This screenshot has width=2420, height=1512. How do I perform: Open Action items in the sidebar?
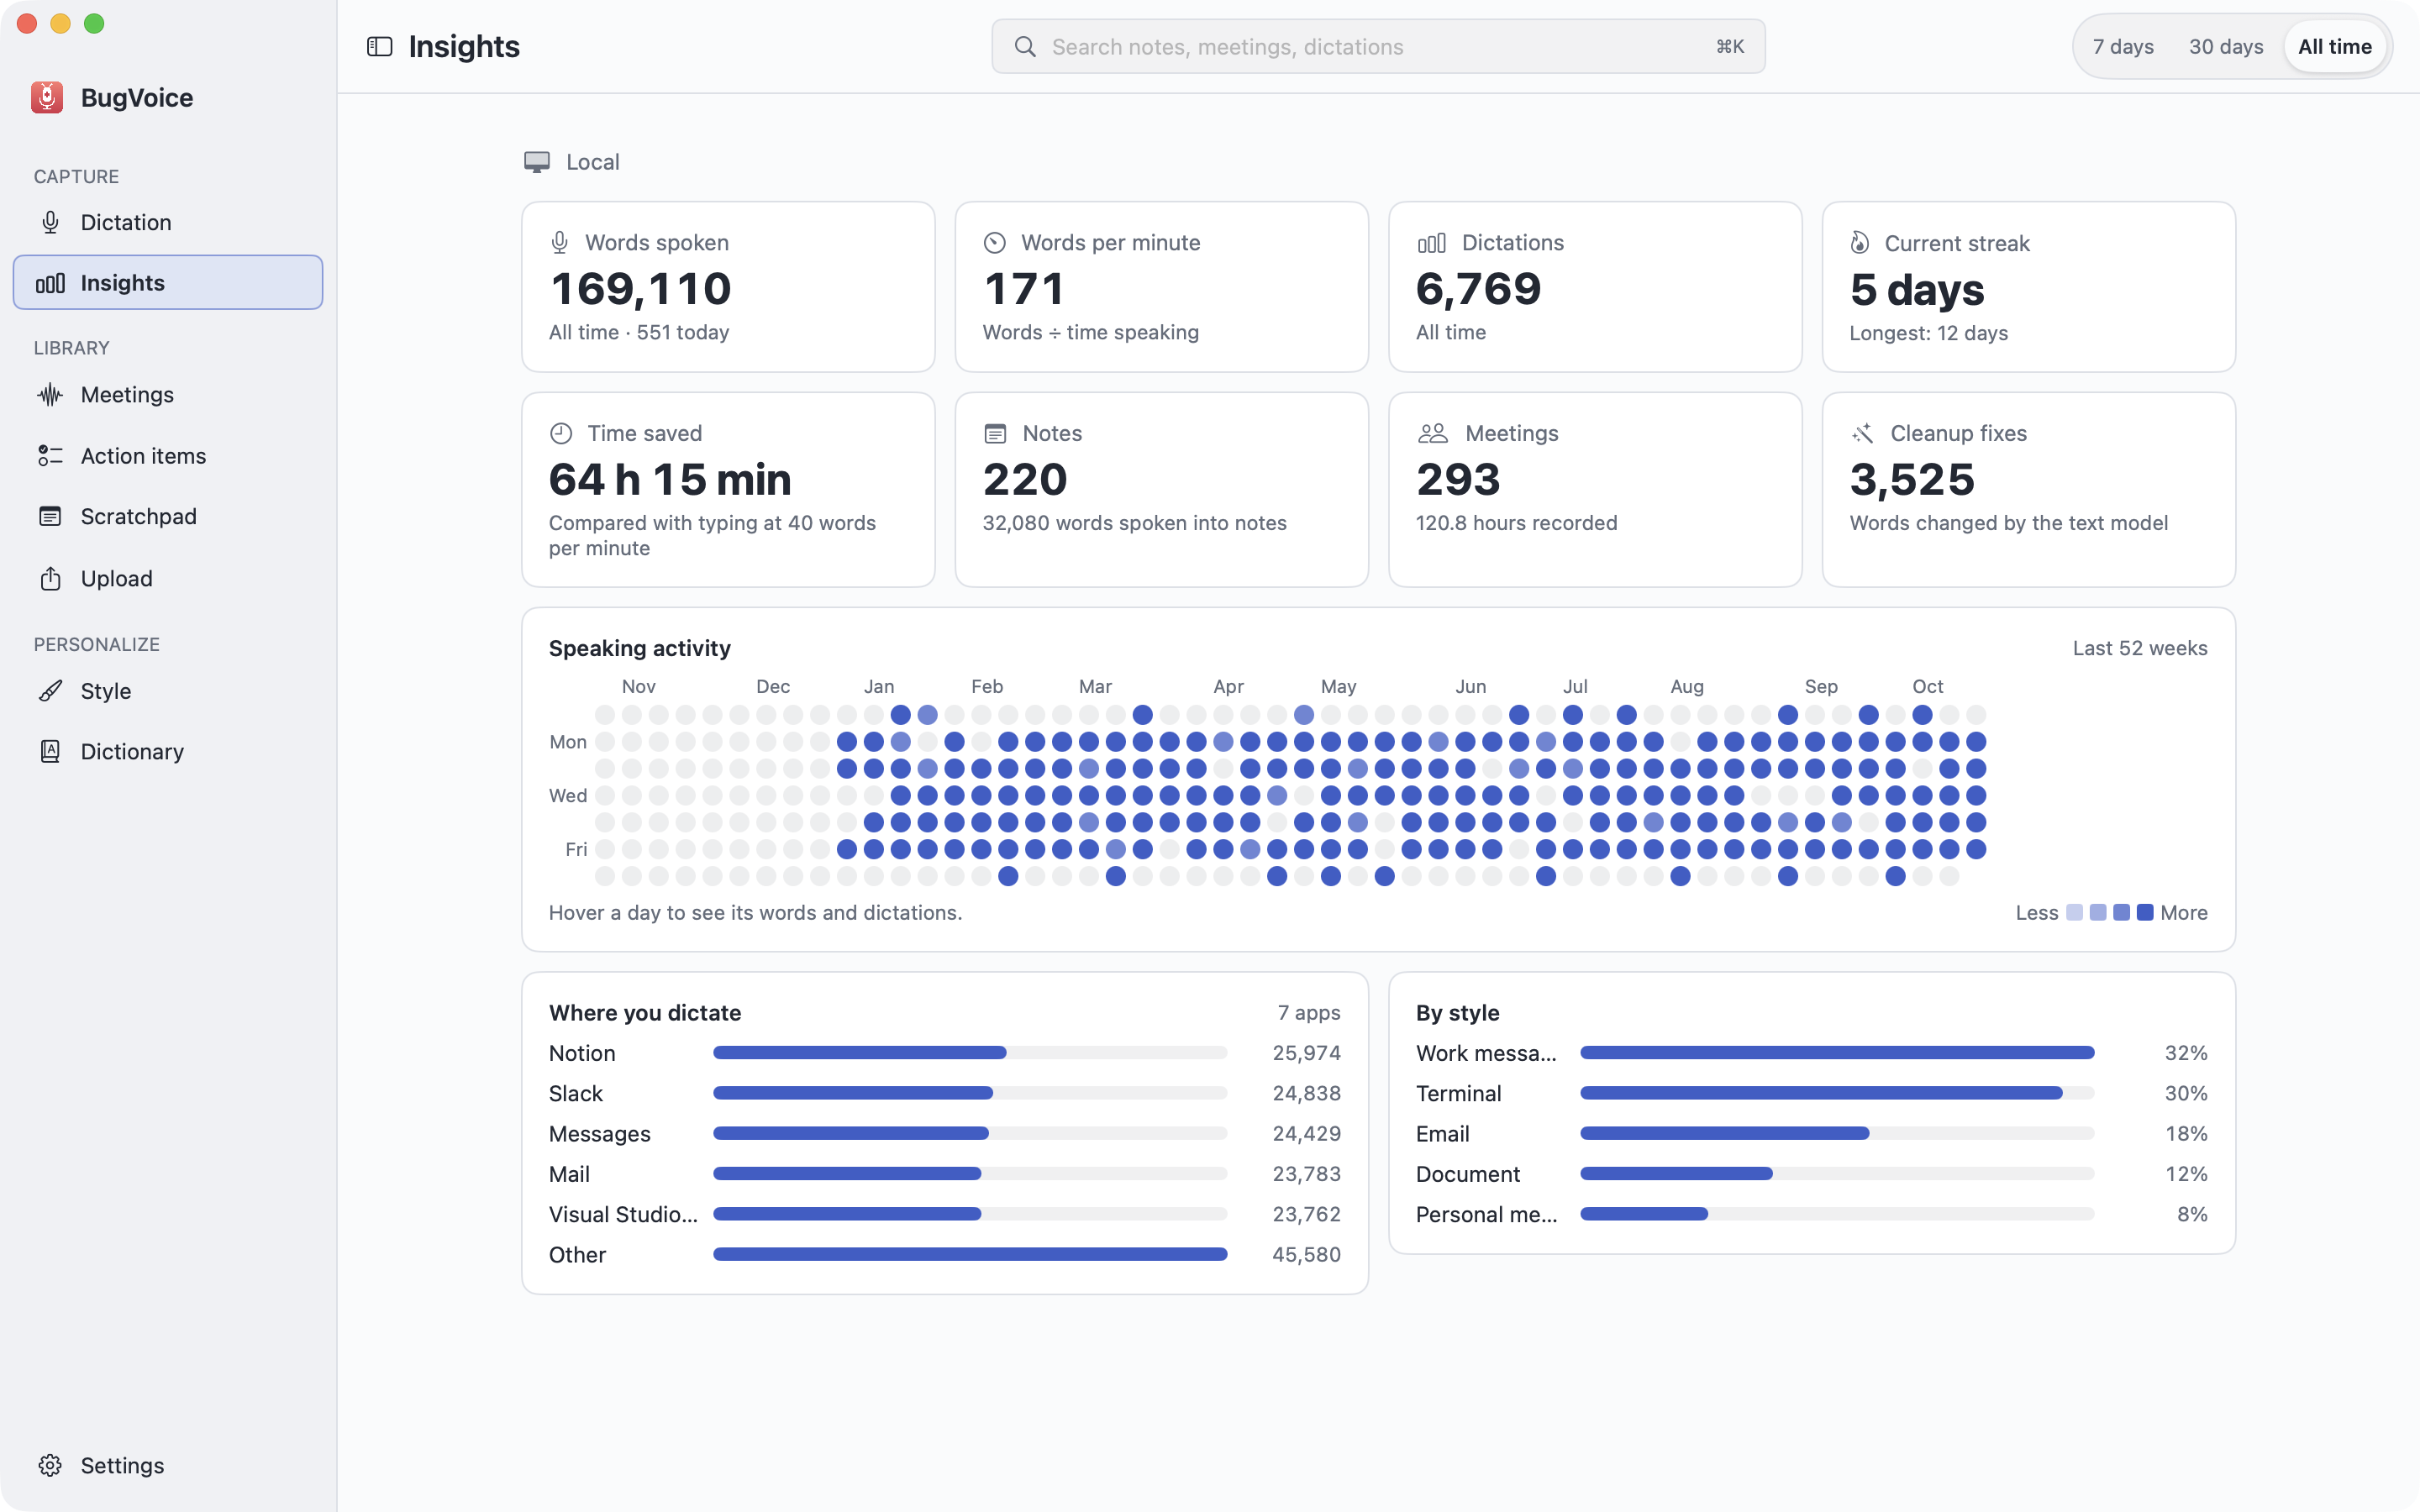(168, 456)
